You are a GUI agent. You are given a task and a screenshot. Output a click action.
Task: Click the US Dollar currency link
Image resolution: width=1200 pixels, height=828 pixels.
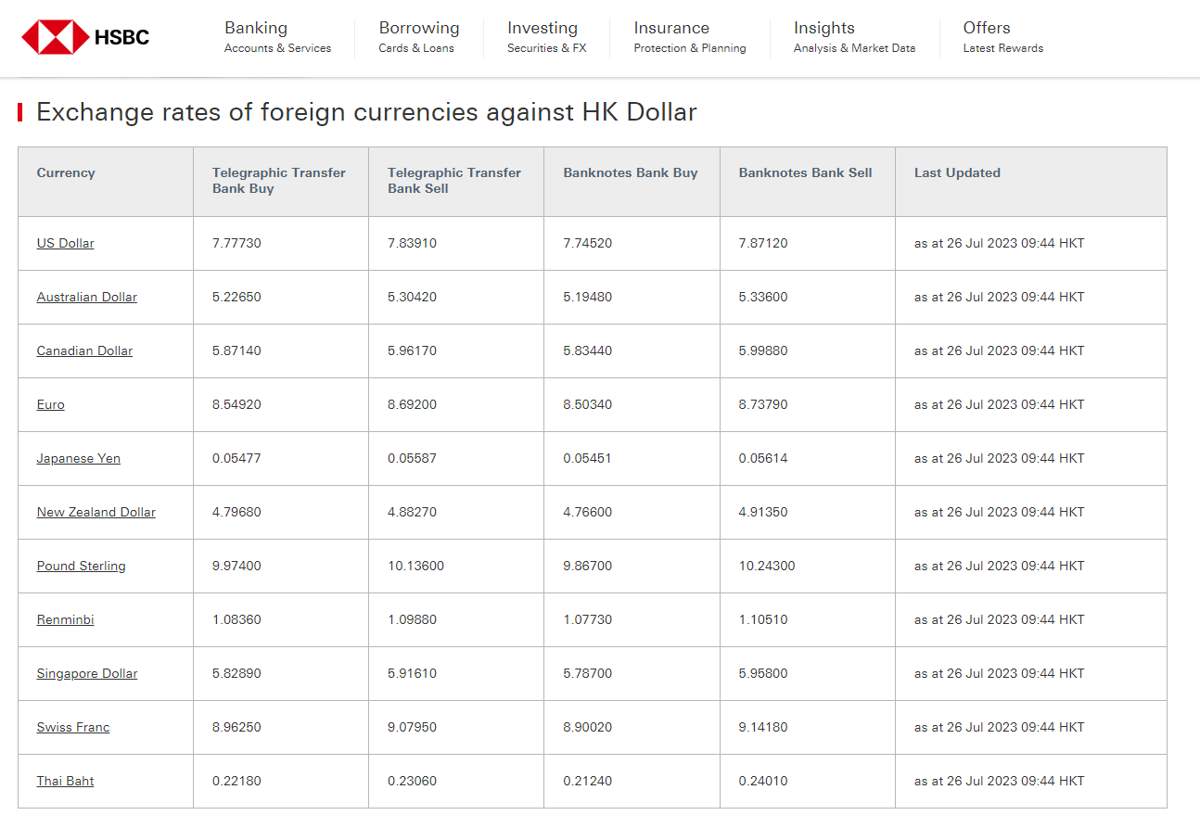66,244
